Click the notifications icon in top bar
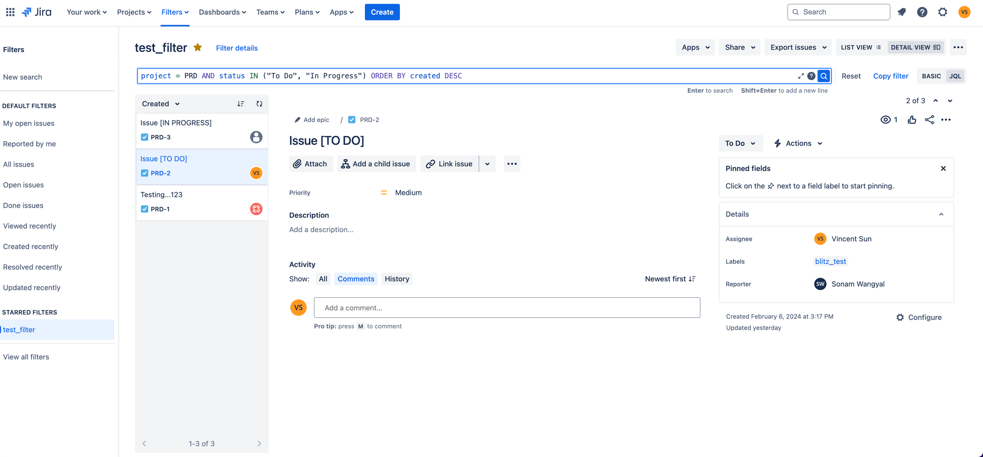 [902, 12]
